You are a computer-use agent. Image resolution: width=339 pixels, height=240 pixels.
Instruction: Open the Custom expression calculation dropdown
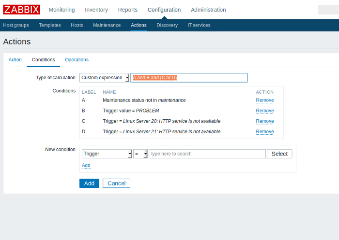(x=104, y=78)
